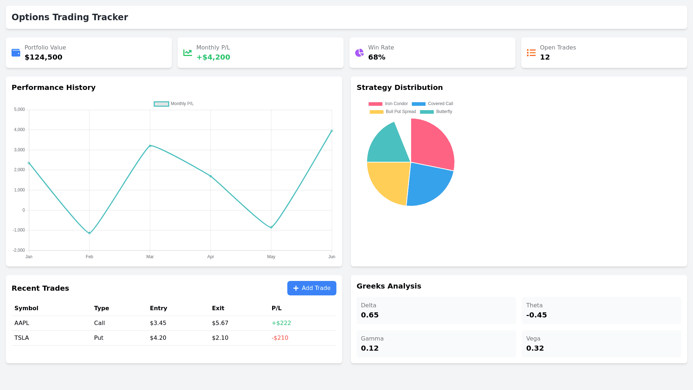The height and width of the screenshot is (390, 693).
Task: Click the P/L column header
Action: pos(276,308)
